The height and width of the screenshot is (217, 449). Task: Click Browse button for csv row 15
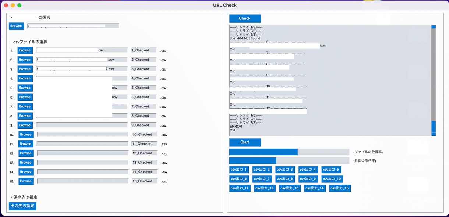pos(26,181)
